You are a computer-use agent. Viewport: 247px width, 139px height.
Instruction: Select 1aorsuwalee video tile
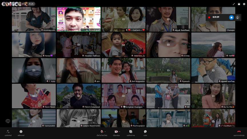pyautogui.click(x=34, y=118)
